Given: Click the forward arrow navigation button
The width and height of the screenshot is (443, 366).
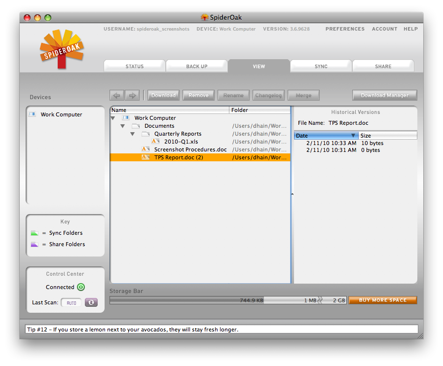Looking at the screenshot, I should (132, 95).
